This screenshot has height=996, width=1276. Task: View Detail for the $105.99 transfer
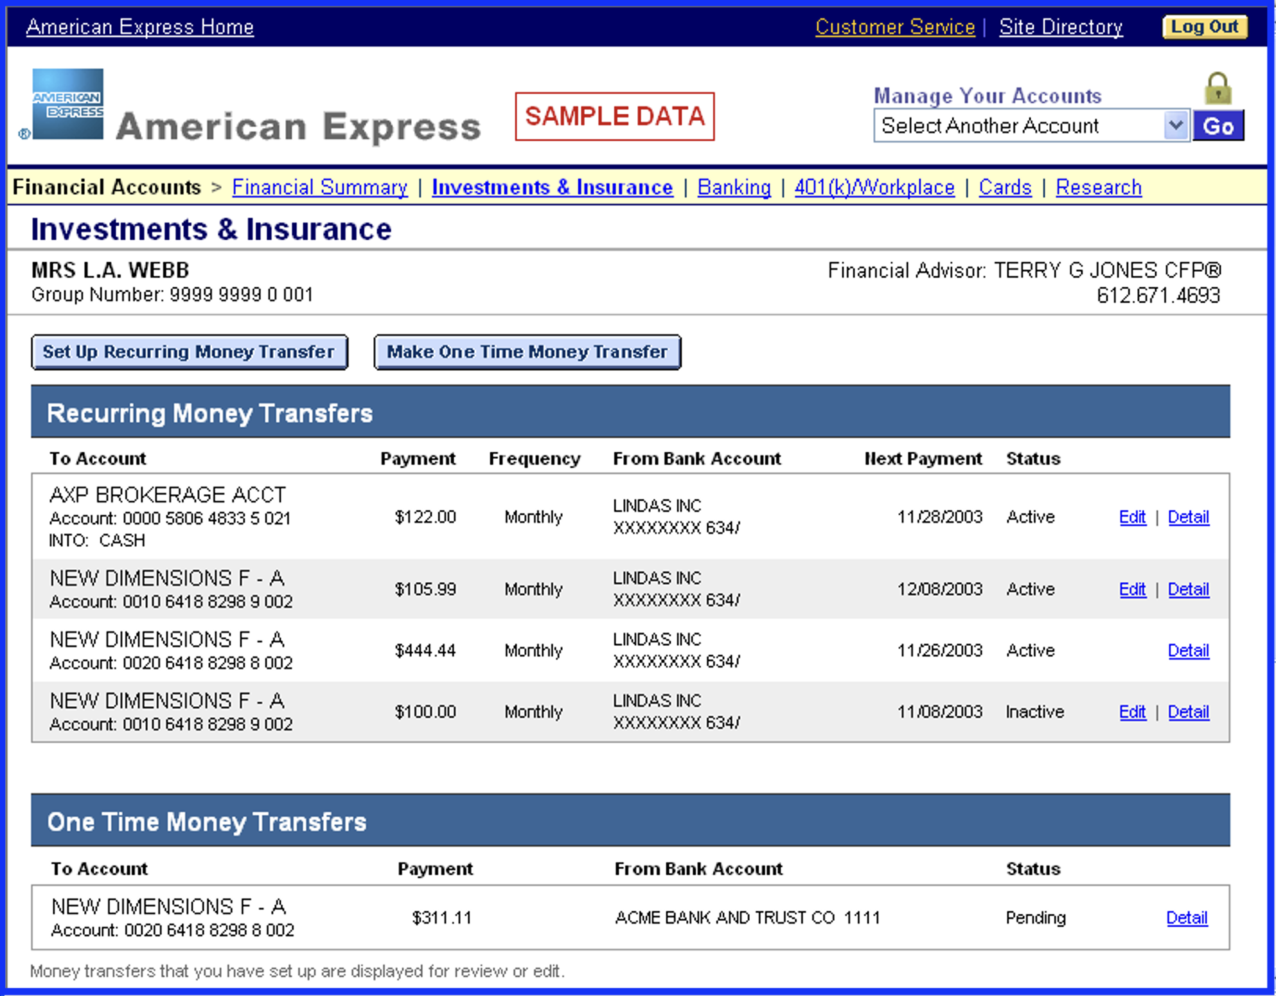1188,589
